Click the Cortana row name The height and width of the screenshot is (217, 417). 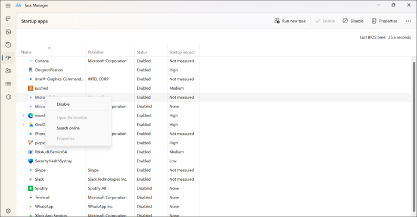pyautogui.click(x=42, y=61)
